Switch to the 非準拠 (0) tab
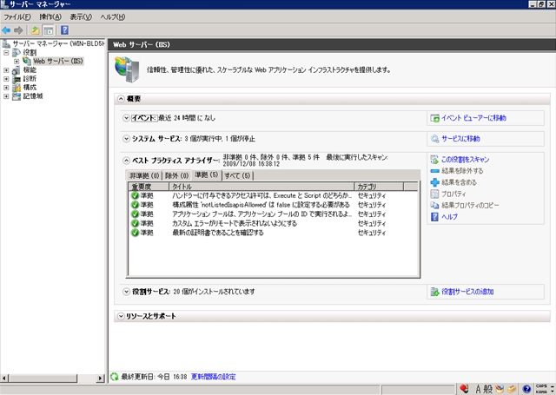The height and width of the screenshot is (395, 556). point(144,175)
